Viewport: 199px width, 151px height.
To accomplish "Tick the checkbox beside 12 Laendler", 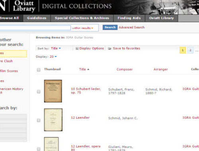I will click(39, 120).
